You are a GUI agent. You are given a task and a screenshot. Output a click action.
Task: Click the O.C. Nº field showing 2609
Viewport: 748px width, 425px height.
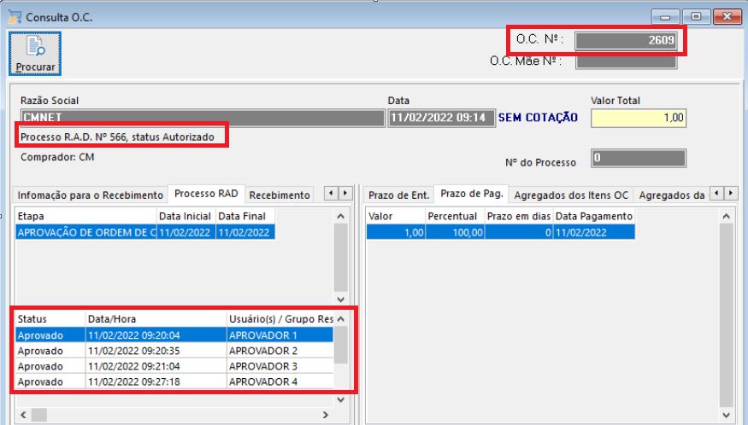pos(626,40)
